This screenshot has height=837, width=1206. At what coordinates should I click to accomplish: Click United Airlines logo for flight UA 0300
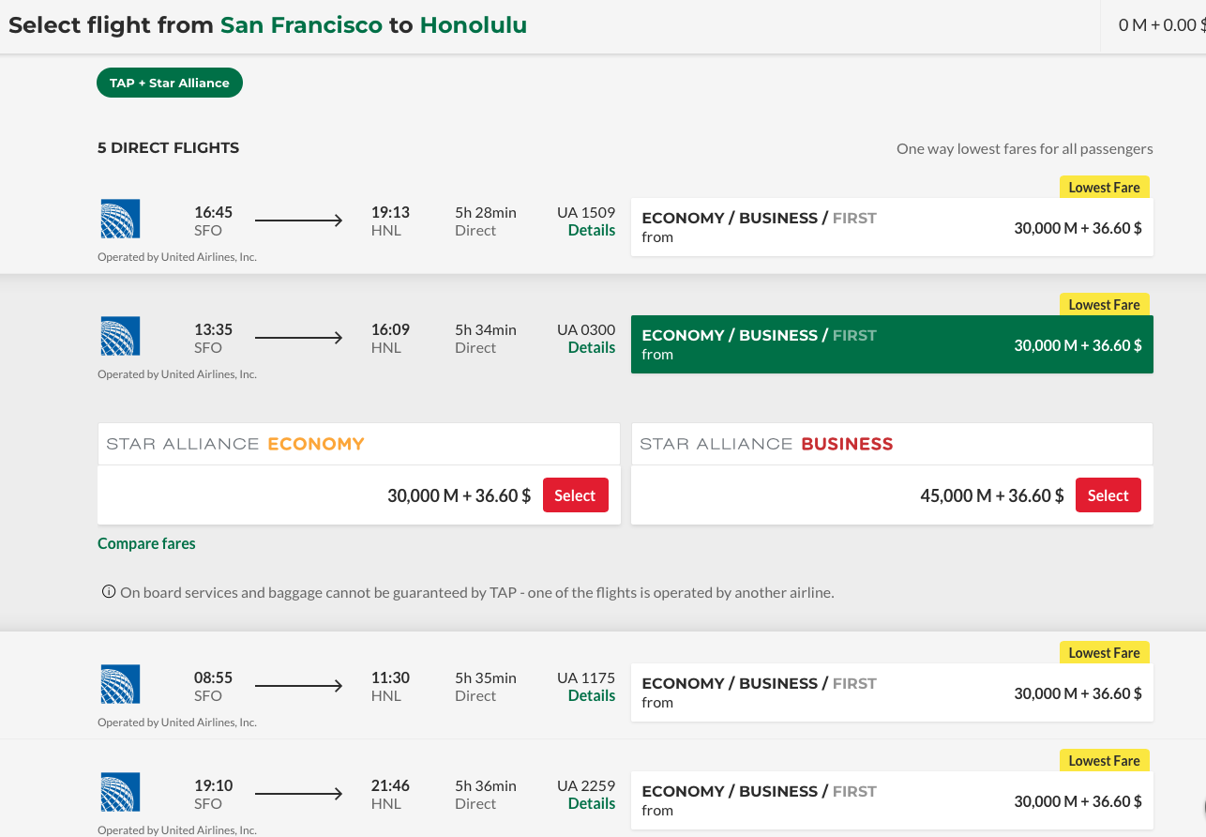(x=120, y=336)
